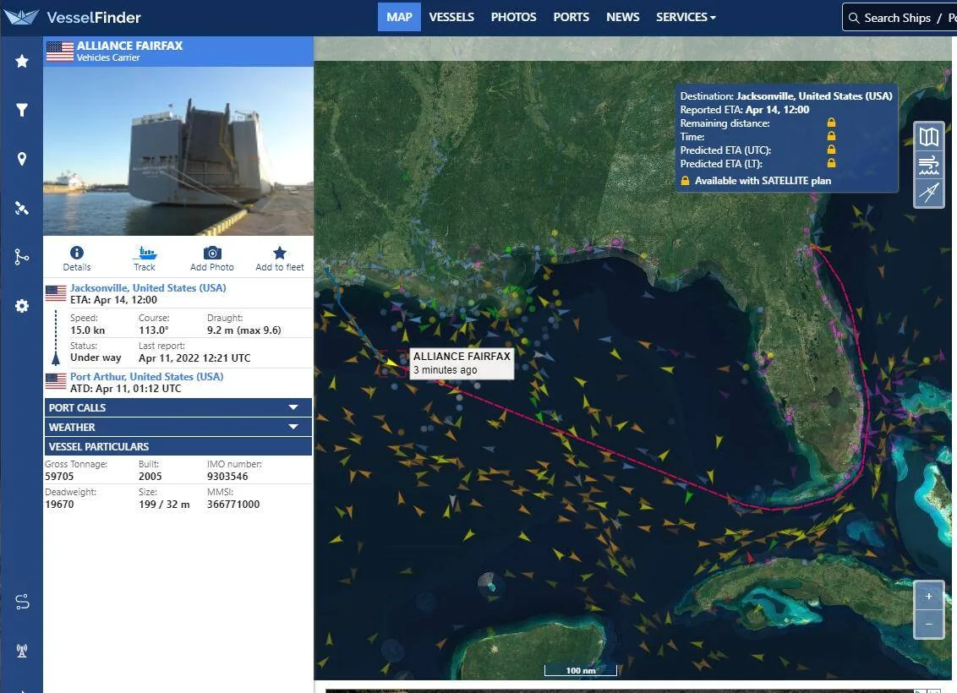Click the Course value 113.0°

[154, 330]
